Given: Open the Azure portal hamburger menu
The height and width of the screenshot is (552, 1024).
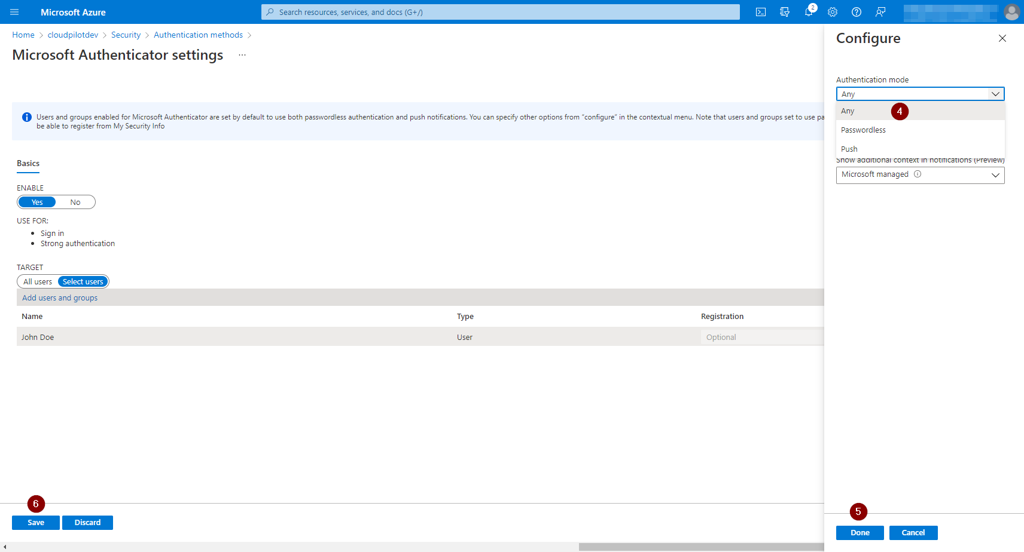Looking at the screenshot, I should (14, 12).
